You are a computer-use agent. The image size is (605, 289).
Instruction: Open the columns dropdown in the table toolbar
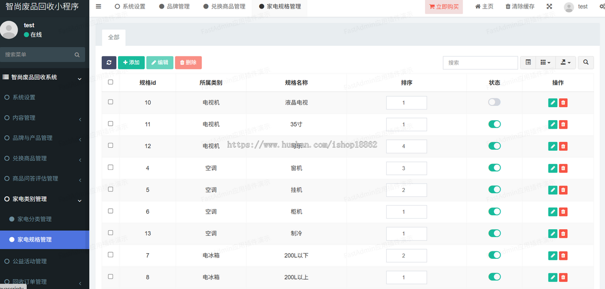pyautogui.click(x=545, y=62)
